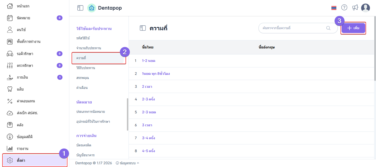Click the คนไข้ patient icon
The height and width of the screenshot is (167, 376).
(10, 30)
